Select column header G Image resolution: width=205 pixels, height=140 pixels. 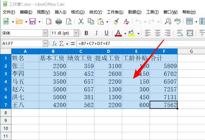point(191,51)
